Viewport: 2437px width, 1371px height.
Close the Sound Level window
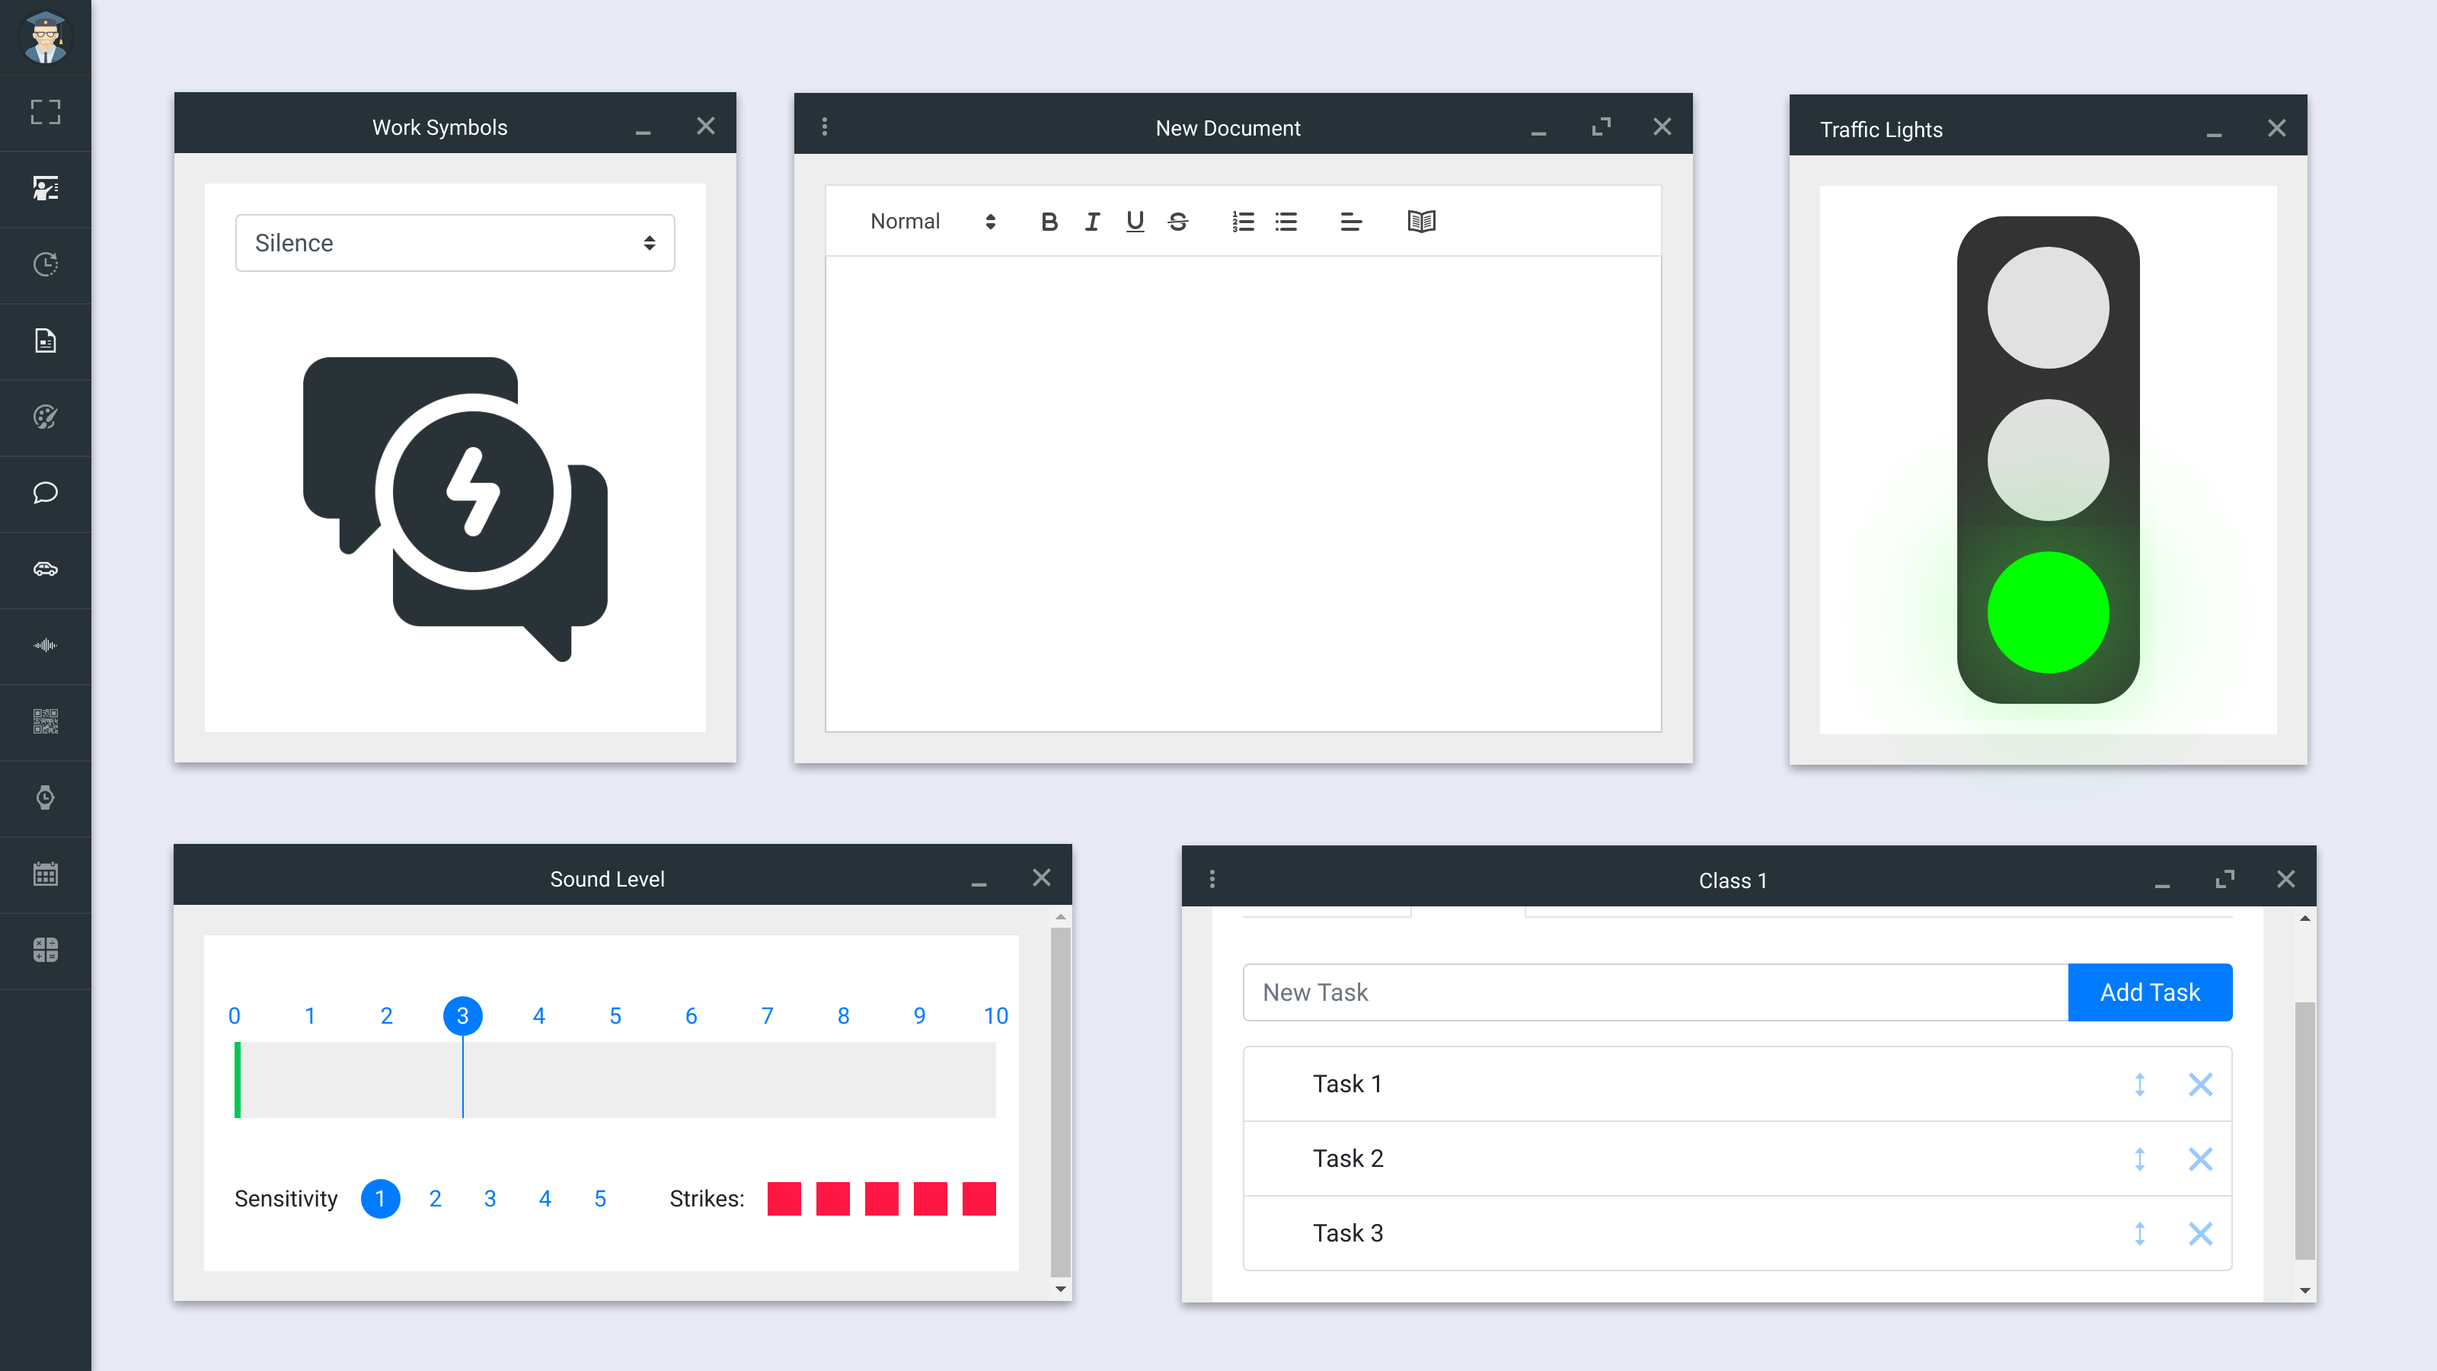[1042, 878]
